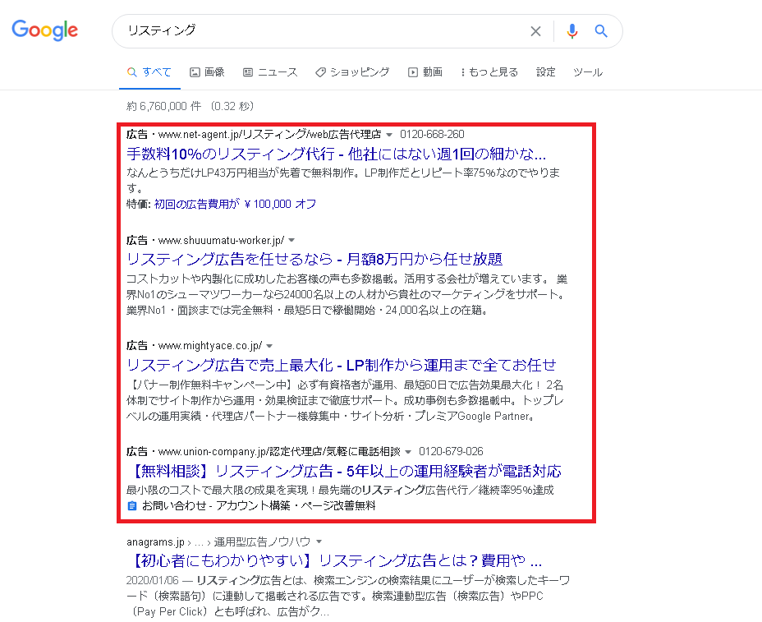
Task: Submit search with magnifying glass icon
Action: pyautogui.click(x=601, y=31)
